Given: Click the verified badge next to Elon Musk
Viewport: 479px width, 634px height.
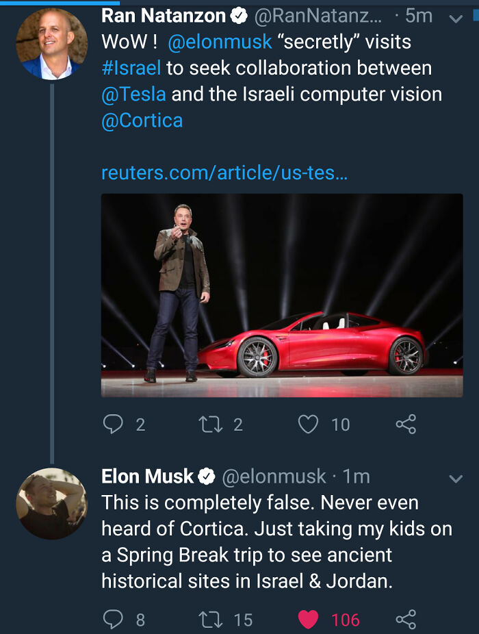Looking at the screenshot, I should pyautogui.click(x=207, y=477).
